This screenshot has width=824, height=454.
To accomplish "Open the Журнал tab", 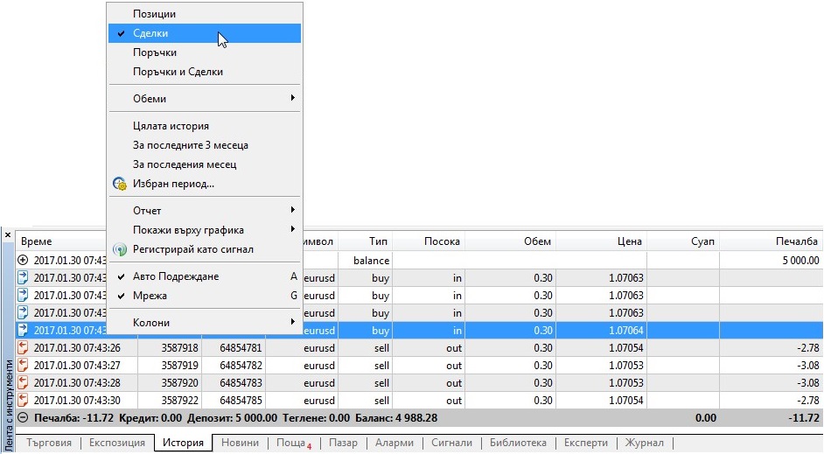I will [644, 443].
